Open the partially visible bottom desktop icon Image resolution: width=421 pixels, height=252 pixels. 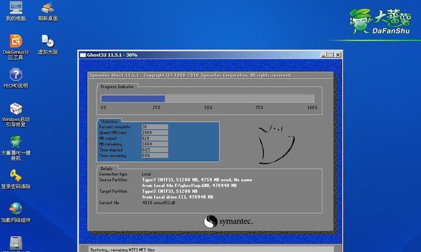pos(16,244)
